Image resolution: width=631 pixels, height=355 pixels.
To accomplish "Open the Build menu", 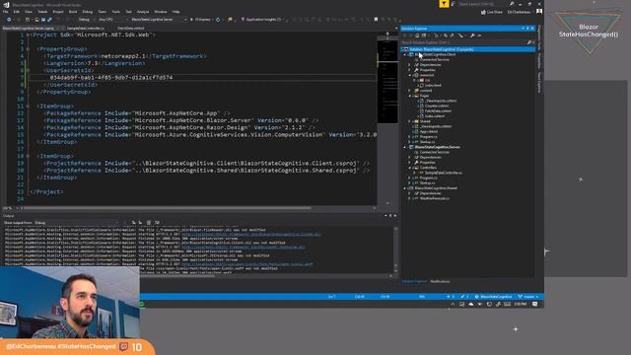I will [x=73, y=12].
